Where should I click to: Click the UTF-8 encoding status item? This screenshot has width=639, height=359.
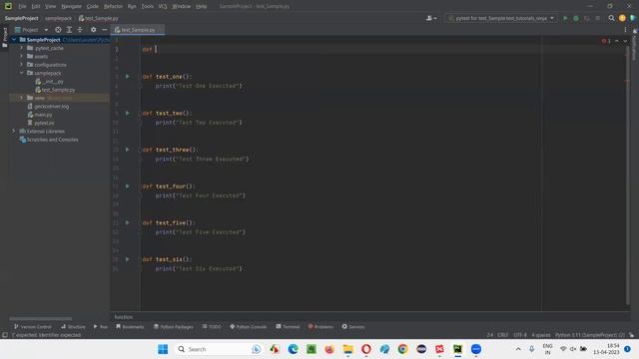click(x=519, y=335)
